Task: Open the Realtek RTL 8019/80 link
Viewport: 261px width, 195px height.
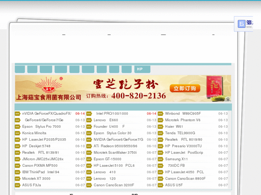Action: tap(183, 140)
